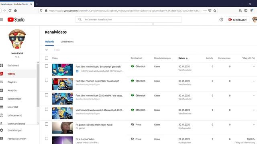Check the 'Part 3 bei / Minion Rush 2020/ BossKampf!' row
Image resolution: width=257 pixels, height=144 pixels.
(x=47, y=80)
